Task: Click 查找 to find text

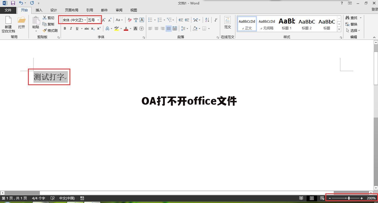Action: pos(351,18)
